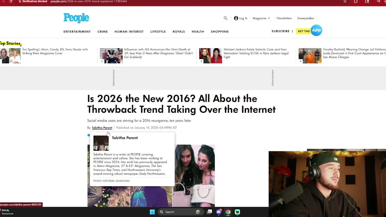Click Tabitha Parent's name in the author popup
The height and width of the screenshot is (217, 386).
125,138
